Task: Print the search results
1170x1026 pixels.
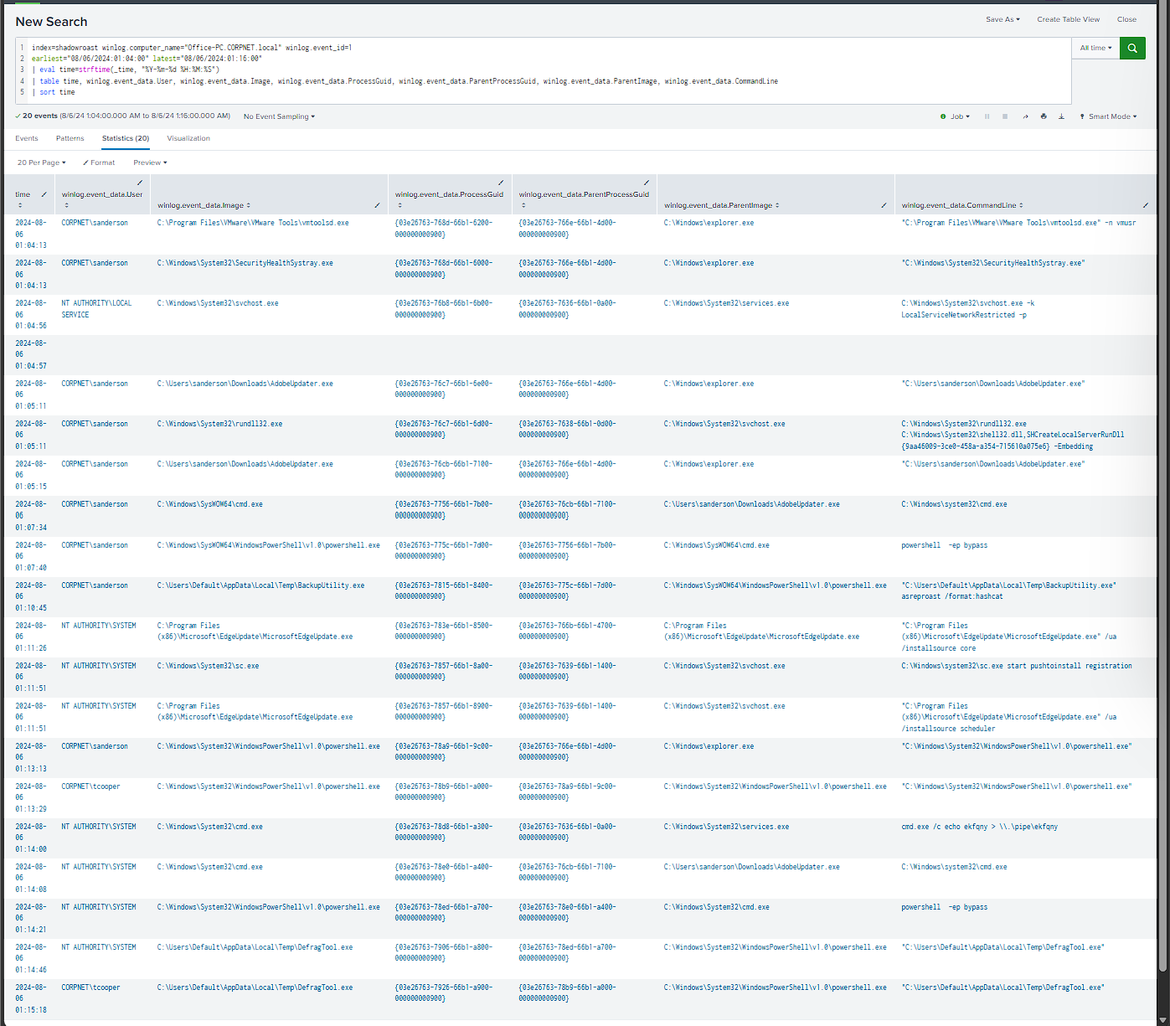Action: (1044, 116)
